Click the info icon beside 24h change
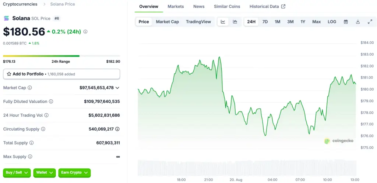Screen dimensions: 377x183 [x=85, y=32]
